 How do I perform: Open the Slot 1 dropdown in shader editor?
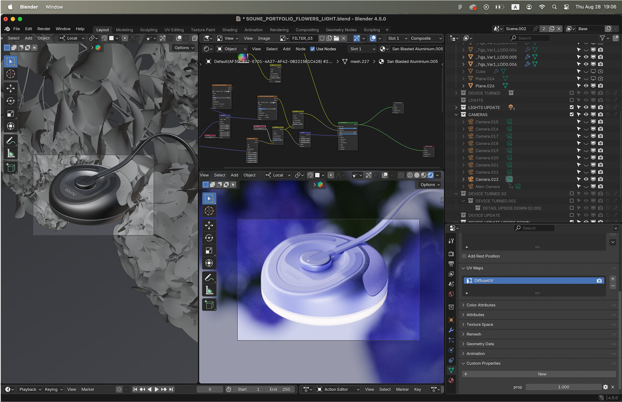click(362, 49)
